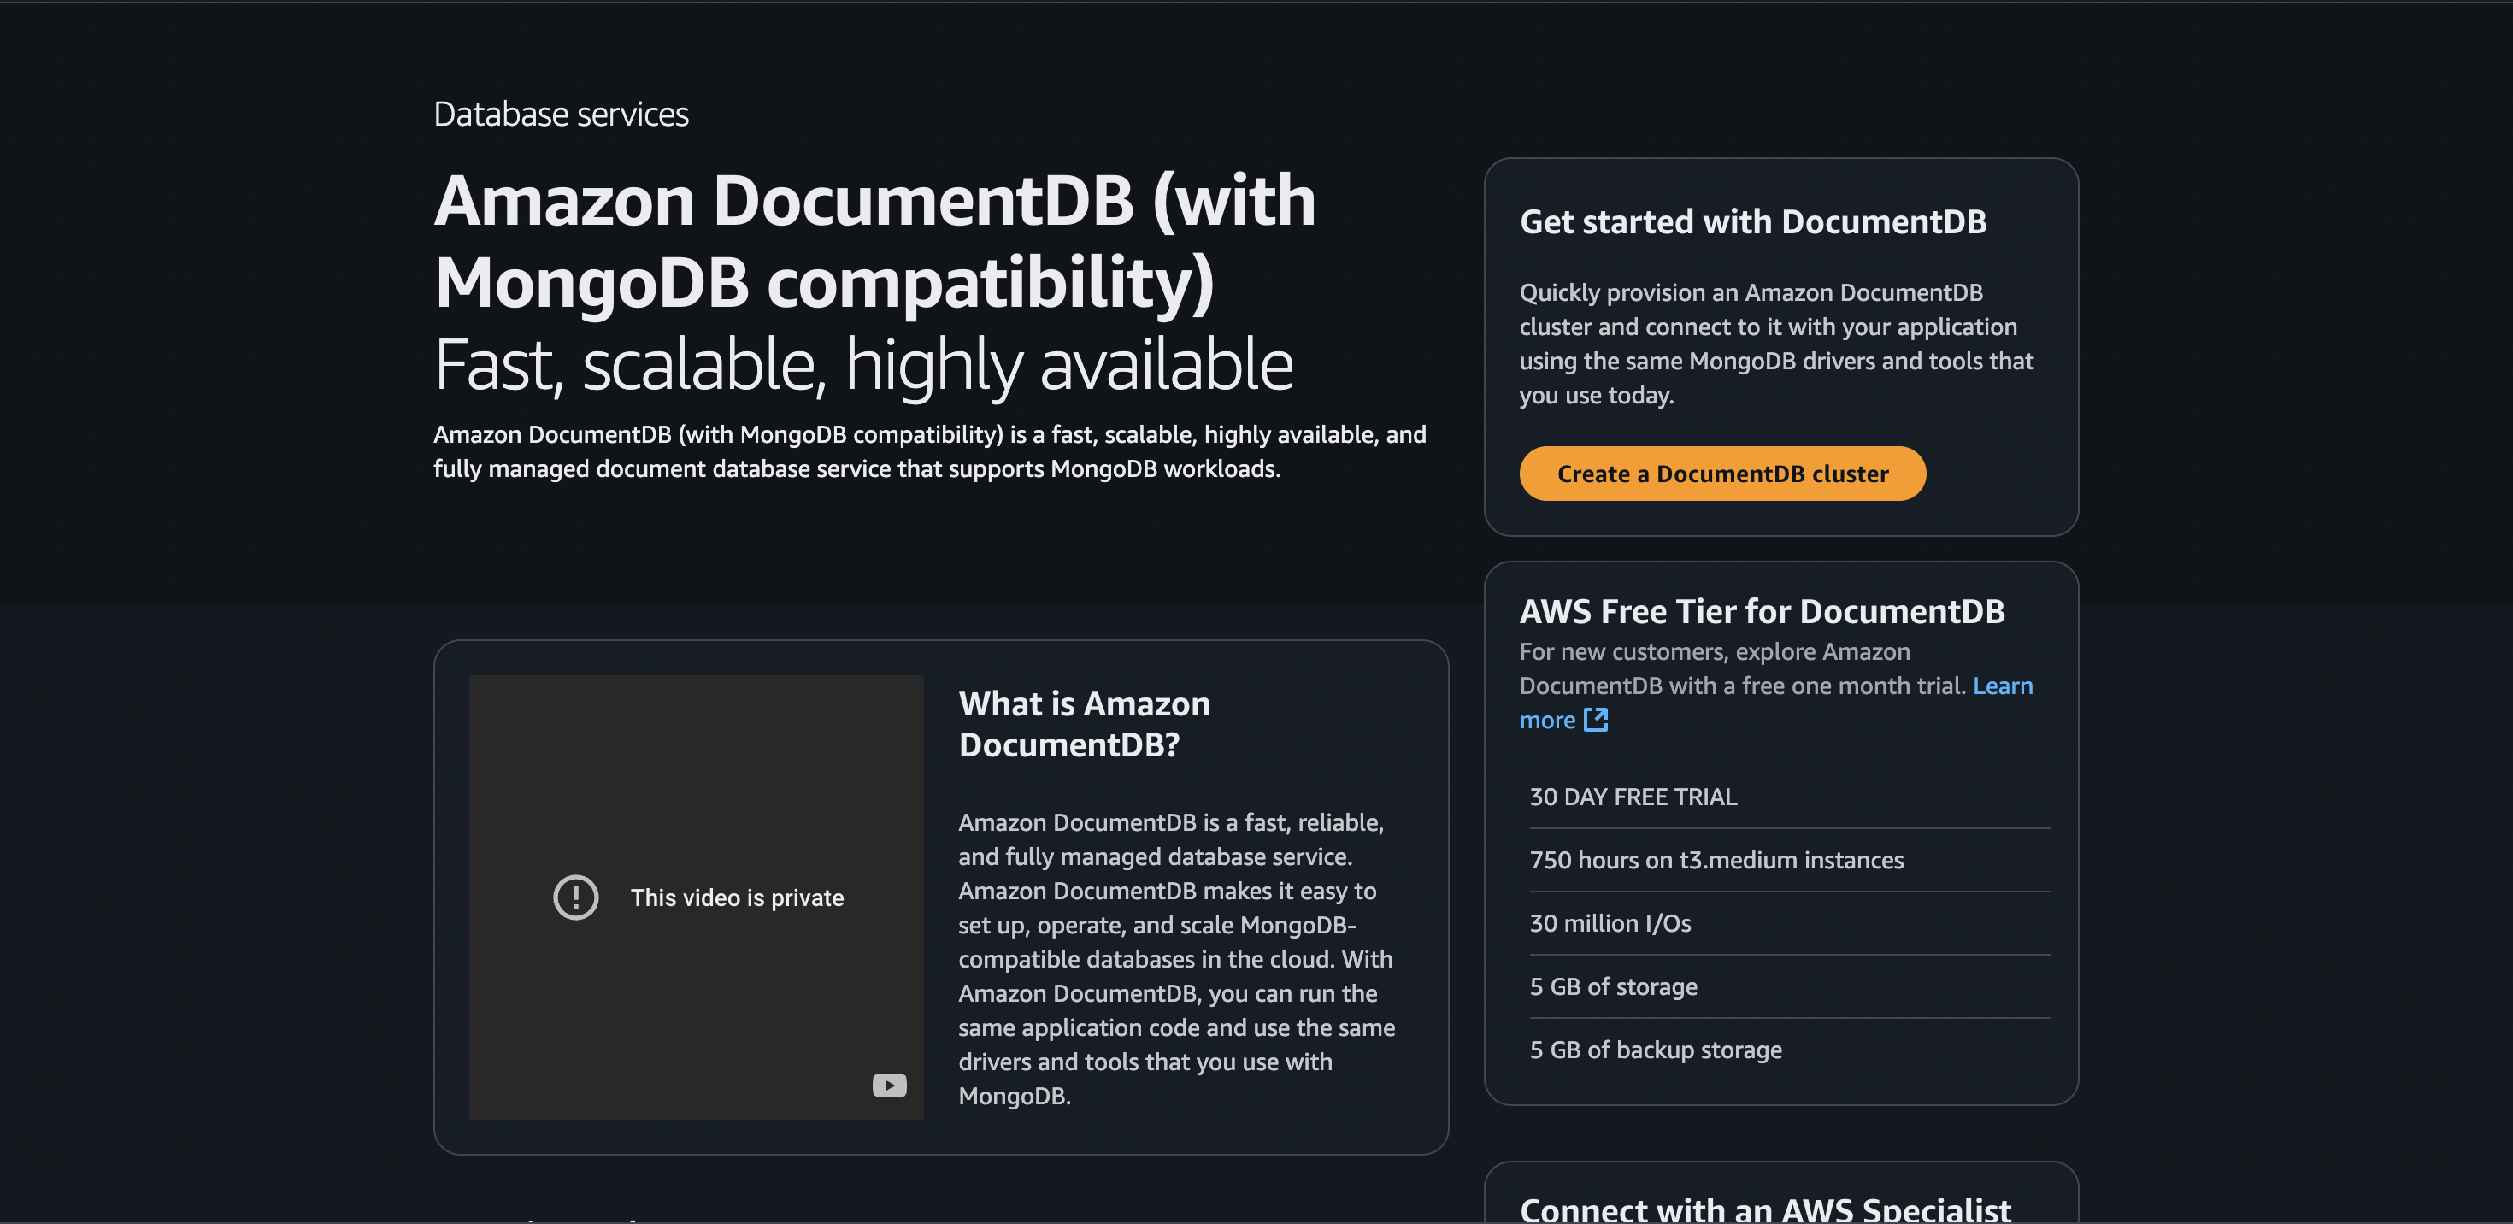Click the external link icon after Learn more
The width and height of the screenshot is (2513, 1224).
coord(1596,720)
